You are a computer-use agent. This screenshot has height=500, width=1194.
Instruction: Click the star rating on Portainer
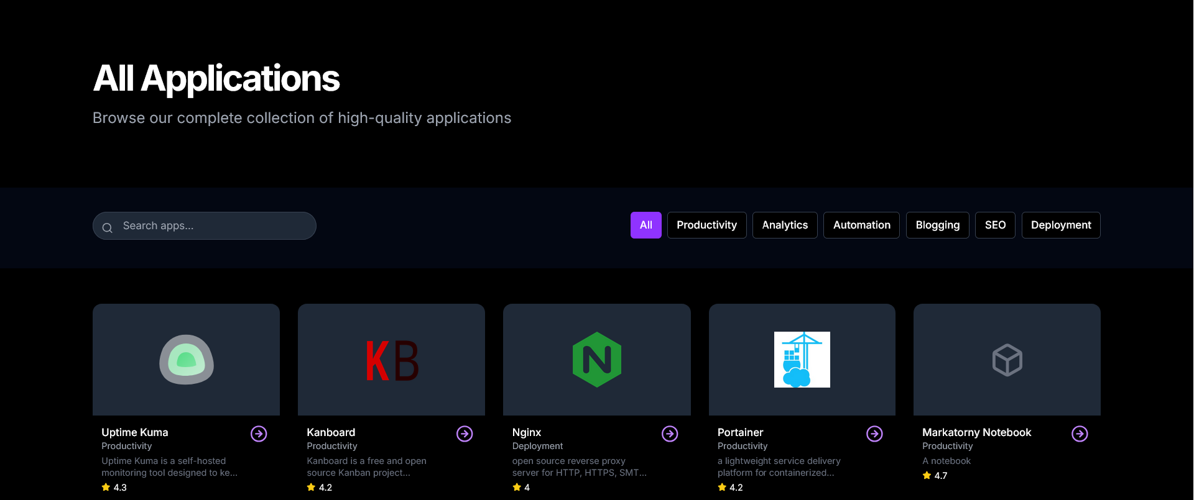coord(731,488)
